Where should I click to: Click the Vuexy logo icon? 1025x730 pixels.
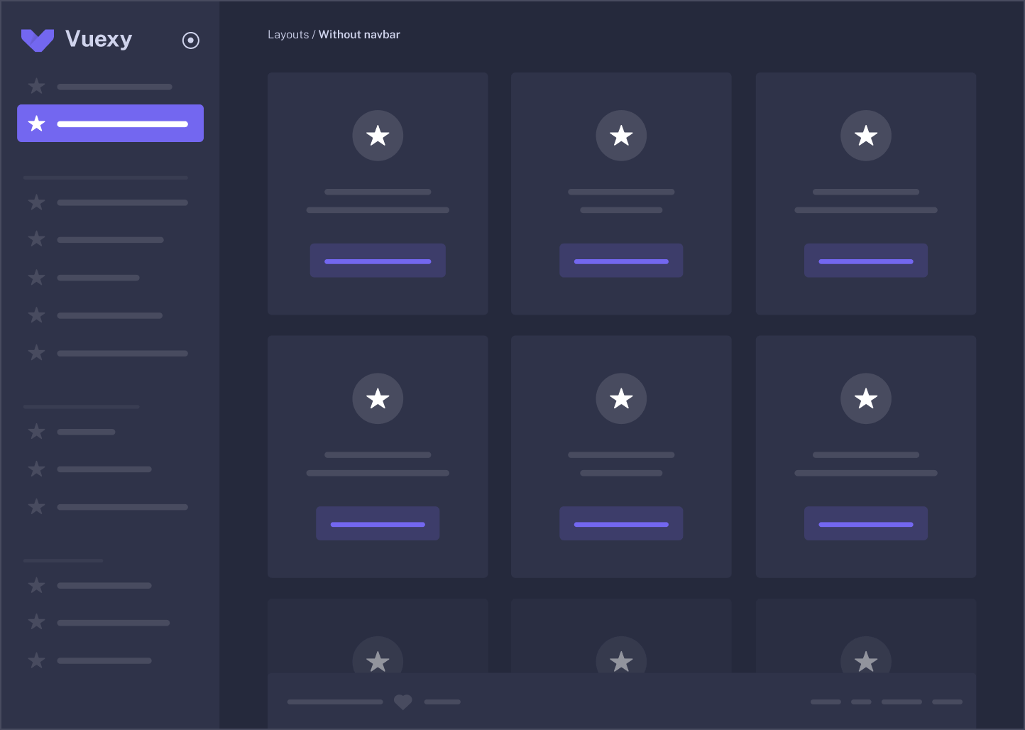pyautogui.click(x=38, y=40)
